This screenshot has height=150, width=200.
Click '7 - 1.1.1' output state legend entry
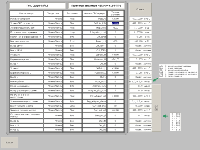pos(176,130)
